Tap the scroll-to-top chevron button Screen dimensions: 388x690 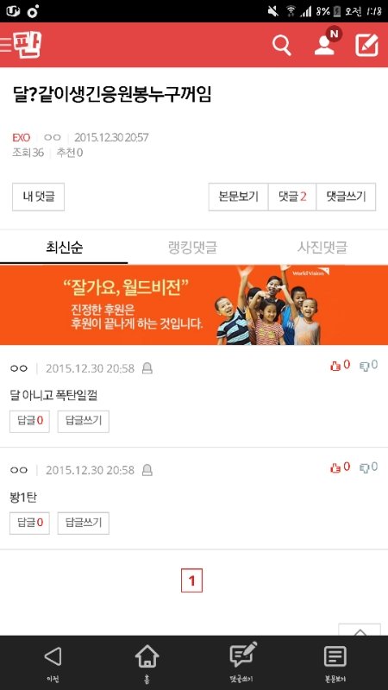(360, 630)
